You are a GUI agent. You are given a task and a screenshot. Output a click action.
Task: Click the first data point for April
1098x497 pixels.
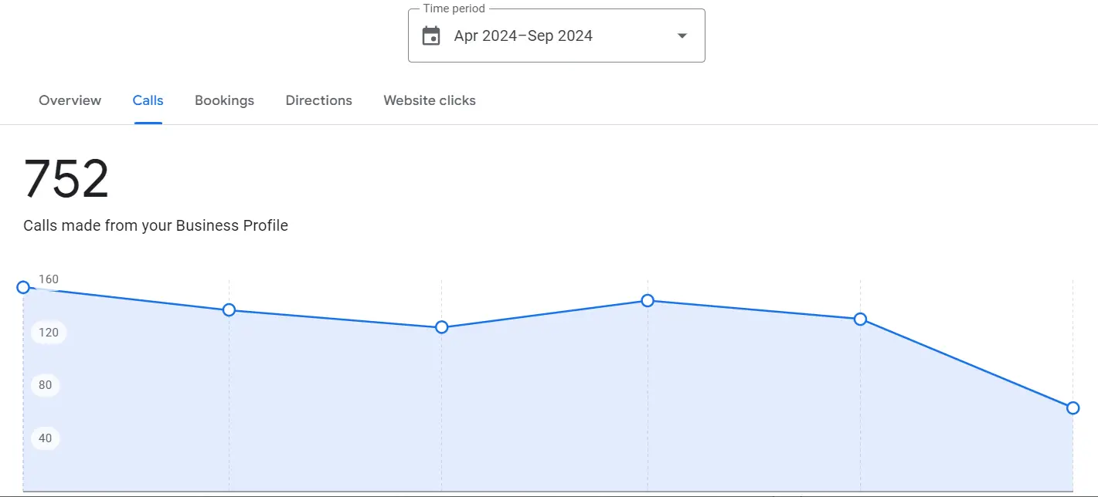coord(23,287)
